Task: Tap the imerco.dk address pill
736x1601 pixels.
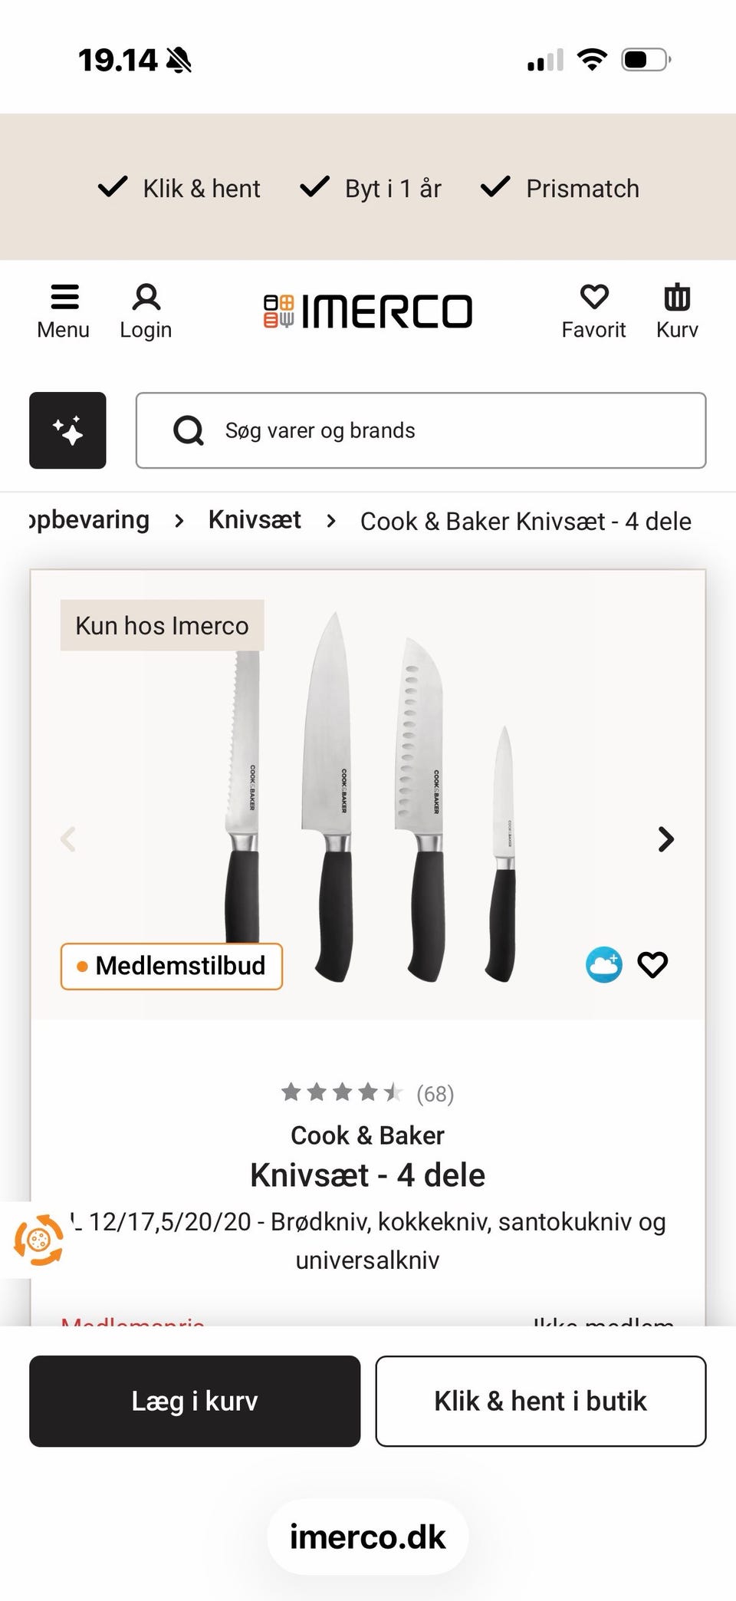Action: point(368,1537)
